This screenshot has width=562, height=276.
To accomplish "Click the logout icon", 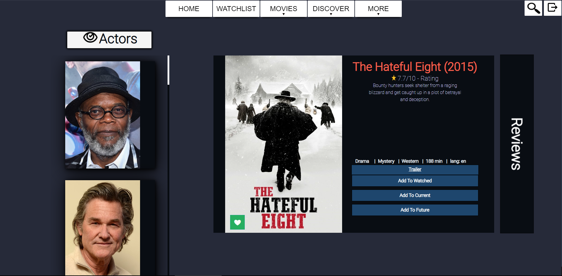I will click(552, 8).
